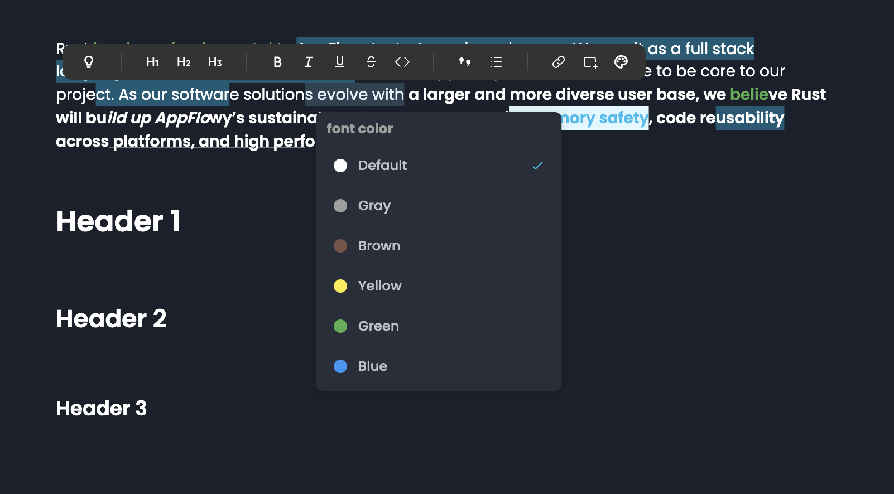Viewport: 894px width, 494px height.
Task: Click the highlight color rectangle icon
Action: click(x=590, y=62)
